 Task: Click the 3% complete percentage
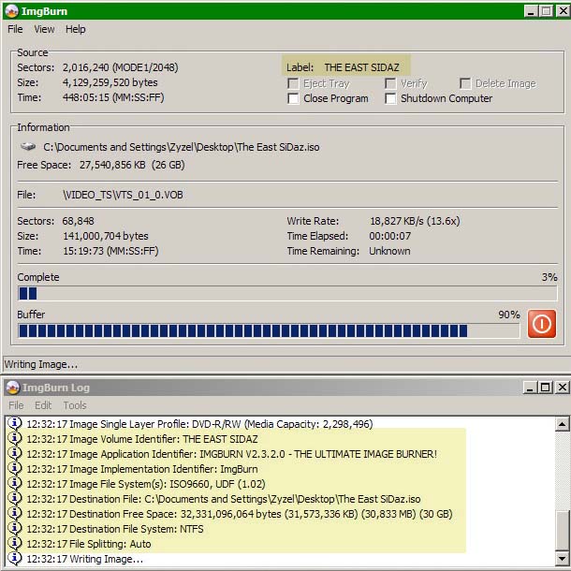coord(549,277)
